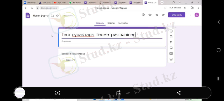The image size is (224, 101).
Task: Add a question with the plus icon
Action: tap(171, 31)
